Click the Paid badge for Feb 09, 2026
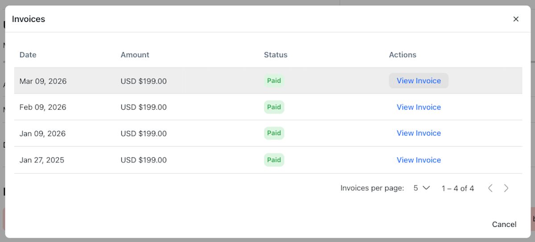The image size is (535, 242). point(274,107)
